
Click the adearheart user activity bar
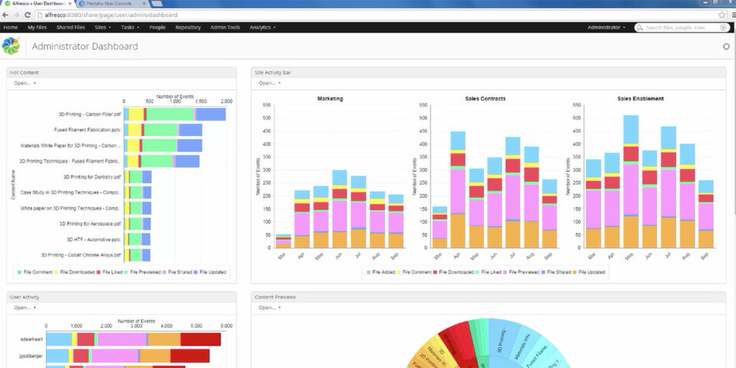[x=133, y=340]
